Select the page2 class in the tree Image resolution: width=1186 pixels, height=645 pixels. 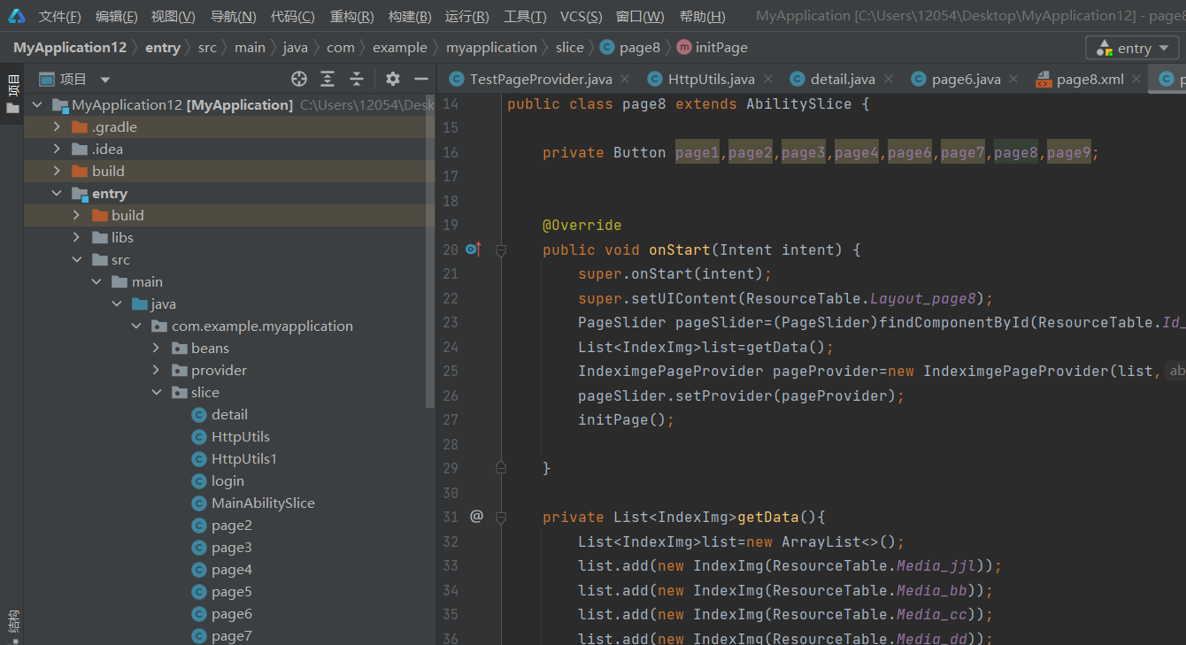[x=232, y=525]
